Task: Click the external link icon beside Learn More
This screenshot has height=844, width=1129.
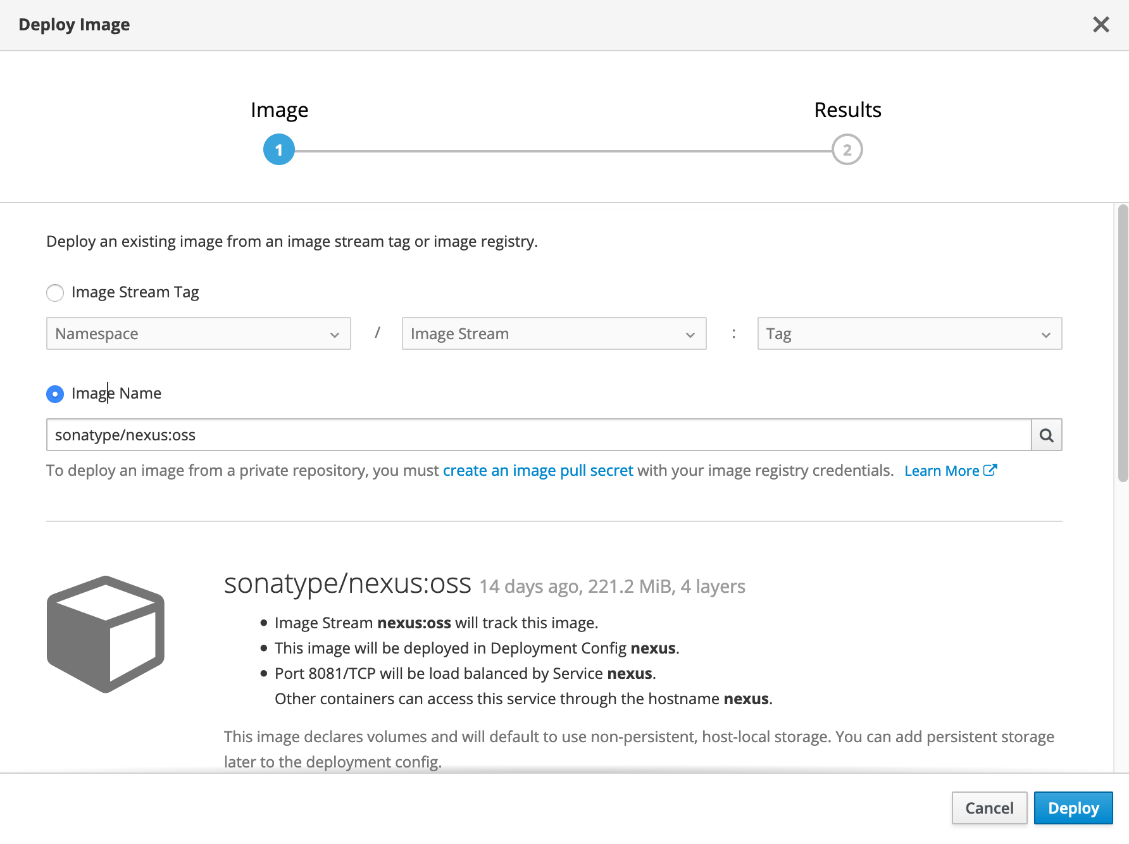Action: pyautogui.click(x=990, y=470)
